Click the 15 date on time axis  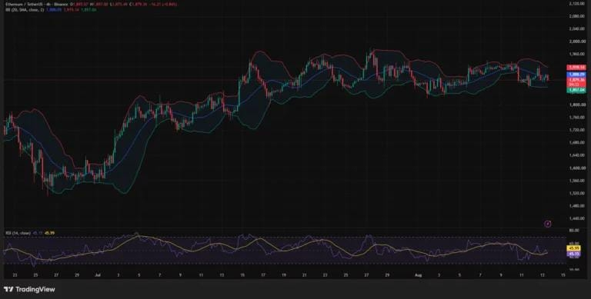point(563,275)
